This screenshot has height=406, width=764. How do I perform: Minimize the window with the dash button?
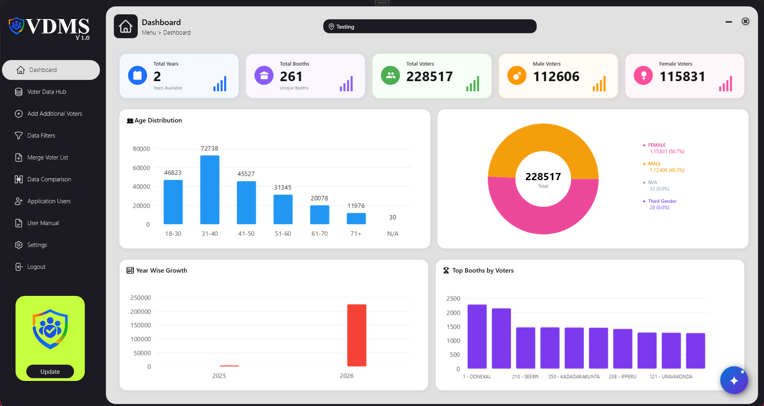tap(729, 22)
